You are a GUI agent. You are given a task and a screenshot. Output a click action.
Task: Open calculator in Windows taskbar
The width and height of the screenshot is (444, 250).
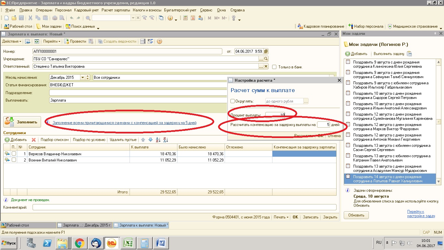point(145,243)
